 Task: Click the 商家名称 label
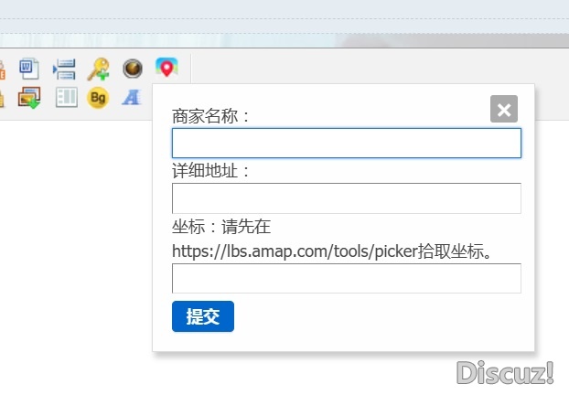[210, 116]
